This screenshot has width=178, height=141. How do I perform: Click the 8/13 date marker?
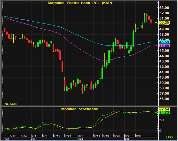click(x=97, y=136)
